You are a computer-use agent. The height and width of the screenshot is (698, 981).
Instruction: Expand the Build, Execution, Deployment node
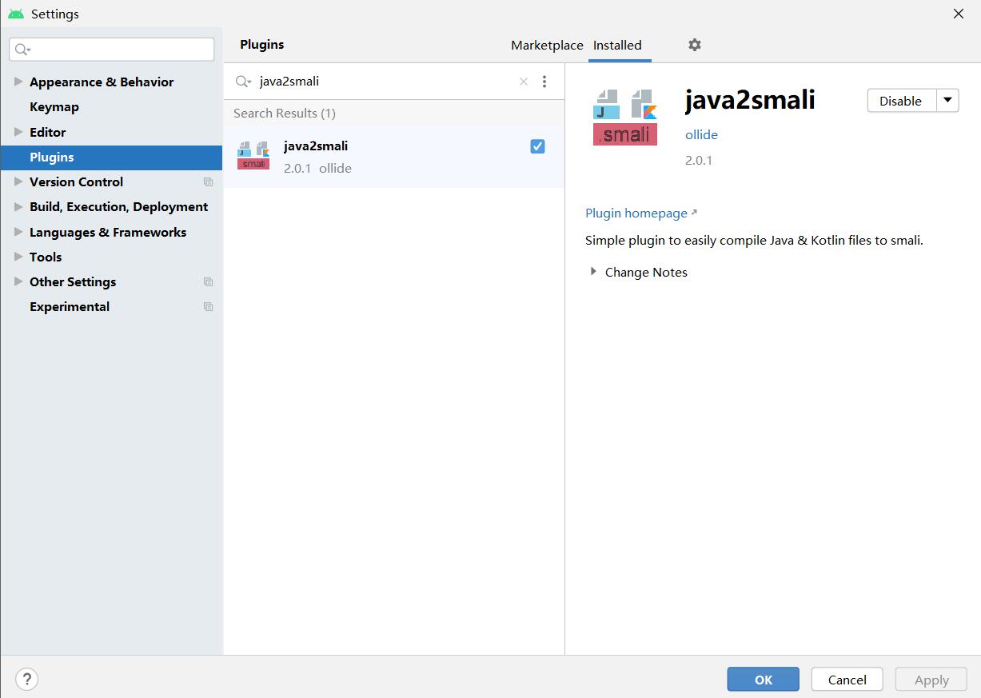[18, 207]
